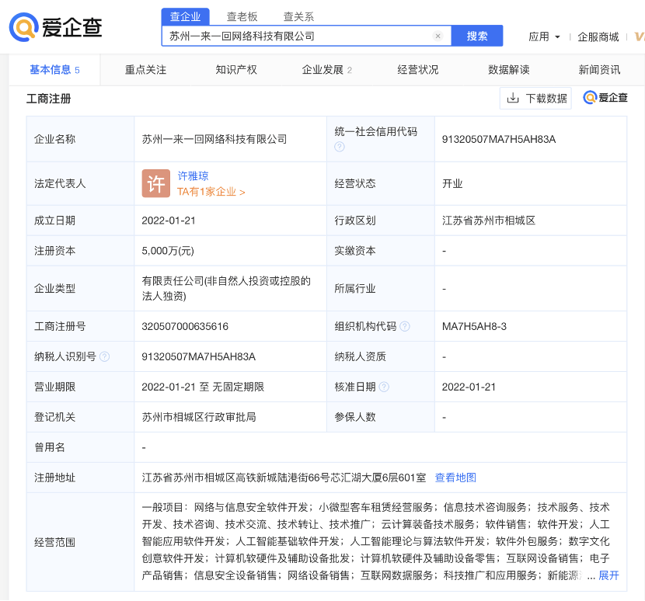The height and width of the screenshot is (601, 645).
Task: Open the 基本信息 tab
Action: (x=54, y=69)
